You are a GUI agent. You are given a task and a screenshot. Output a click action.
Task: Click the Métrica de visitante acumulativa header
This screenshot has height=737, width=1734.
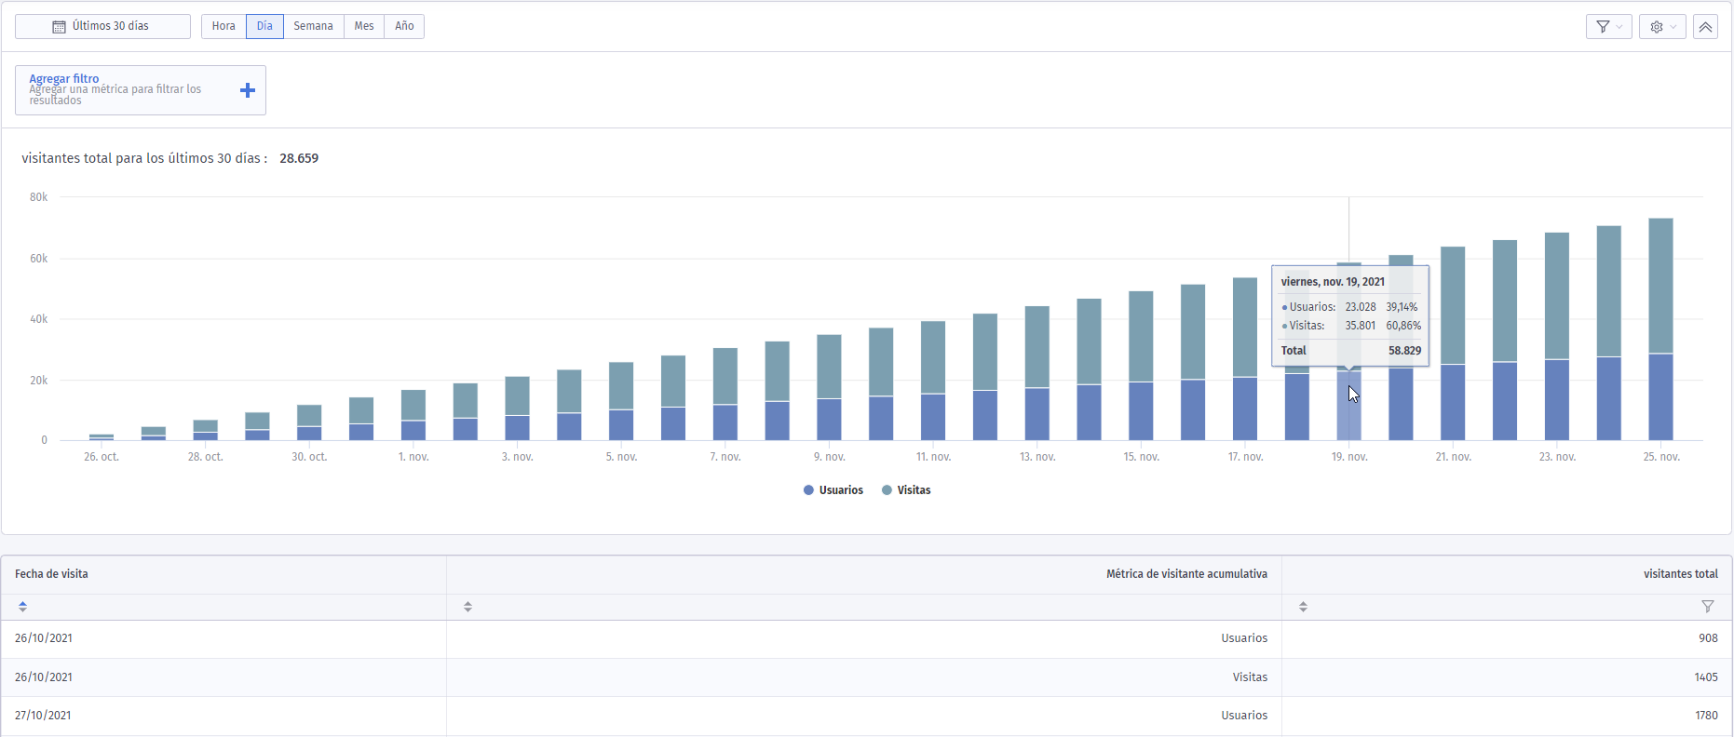click(1186, 574)
